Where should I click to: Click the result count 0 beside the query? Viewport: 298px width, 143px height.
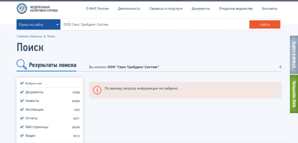coord(280,67)
